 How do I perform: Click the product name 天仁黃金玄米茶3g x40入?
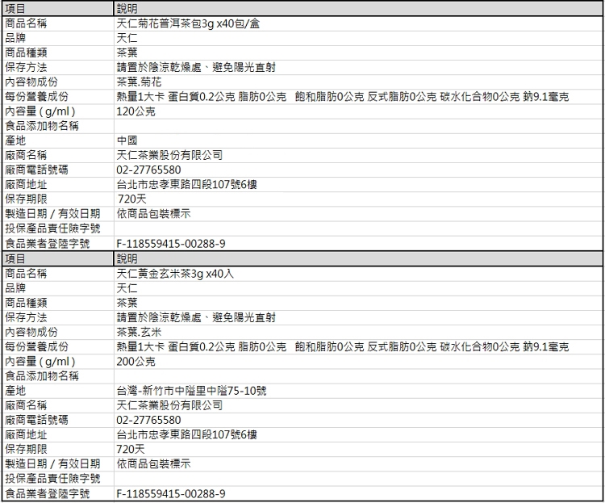[175, 274]
